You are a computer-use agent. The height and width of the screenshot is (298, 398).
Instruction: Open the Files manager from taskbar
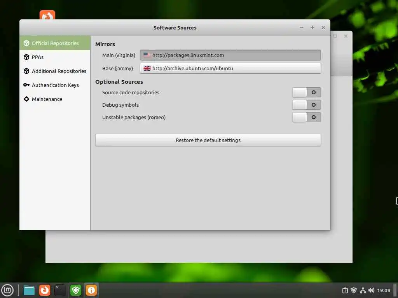[x=29, y=290]
